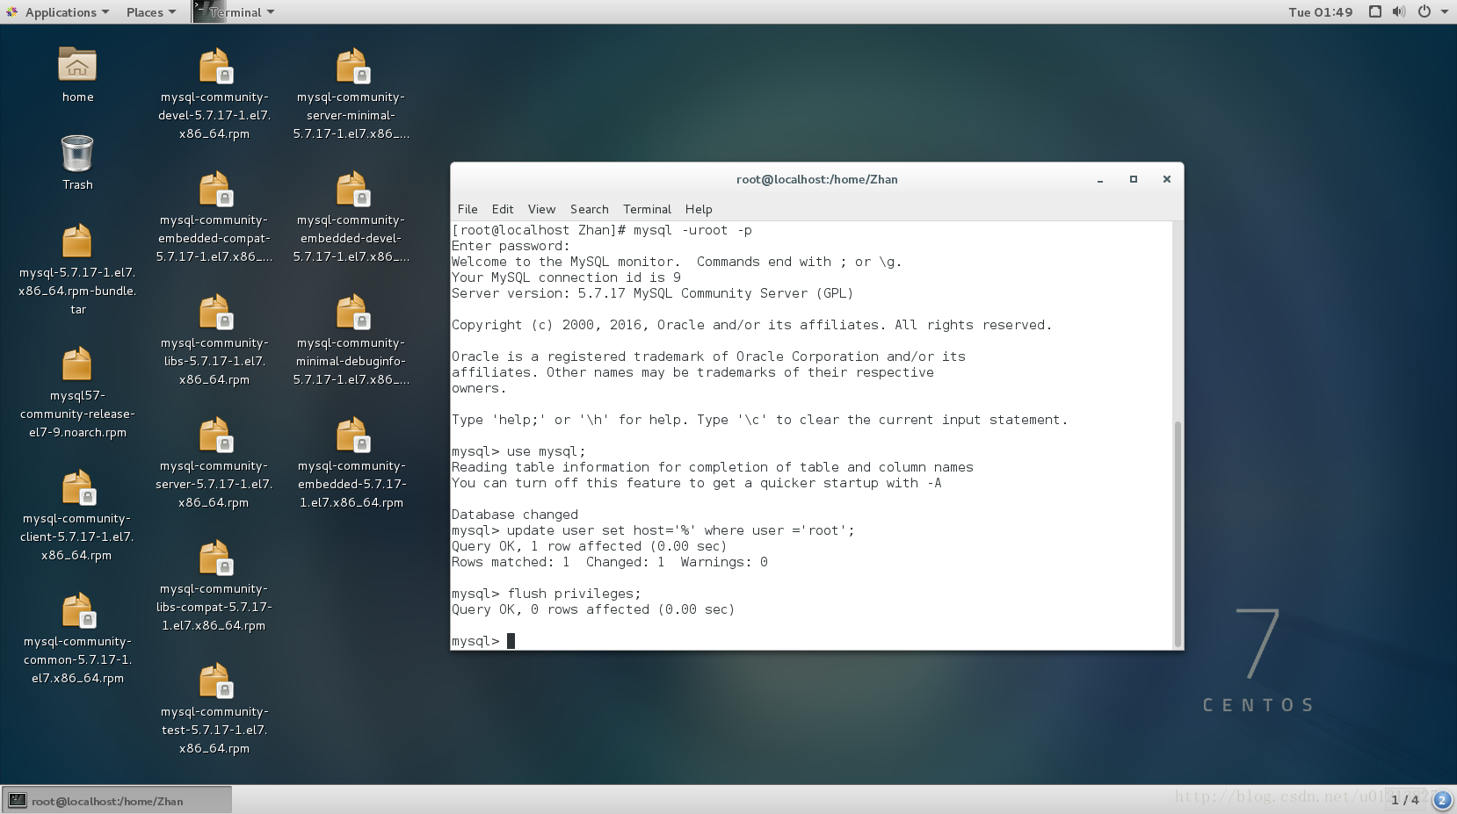The height and width of the screenshot is (814, 1457).
Task: Select mysql-community-common rpm icon
Action: [x=77, y=610]
